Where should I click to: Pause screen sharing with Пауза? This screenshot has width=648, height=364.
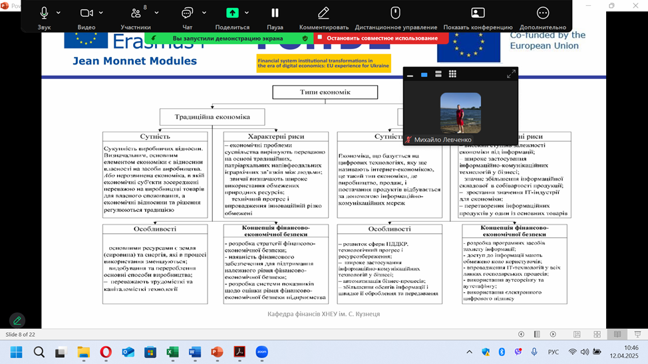click(275, 17)
